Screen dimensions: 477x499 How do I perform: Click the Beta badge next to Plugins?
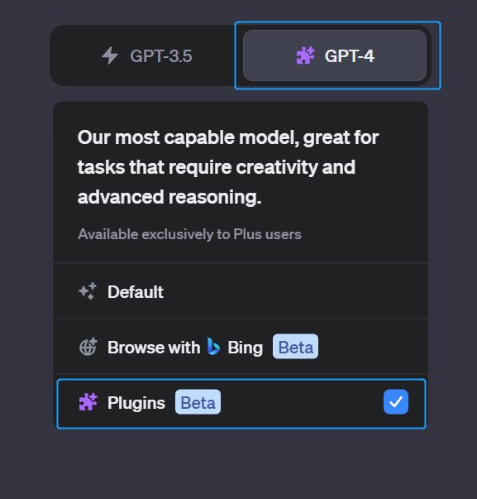tap(198, 401)
